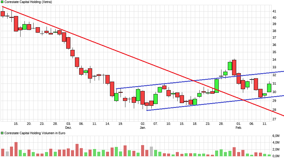Click the price axis label 34
Screen dimensions: 284x159
274,60
